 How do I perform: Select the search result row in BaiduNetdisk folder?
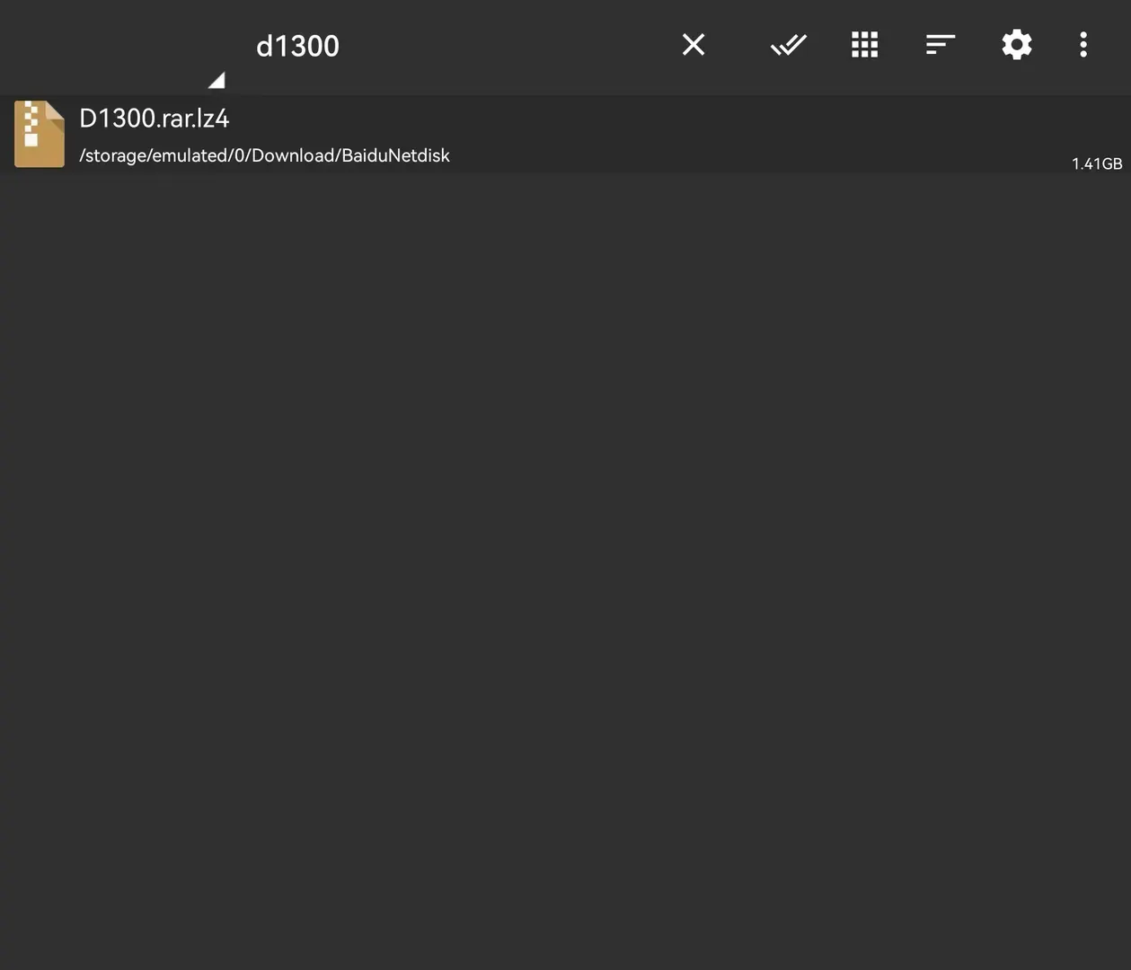(565, 134)
